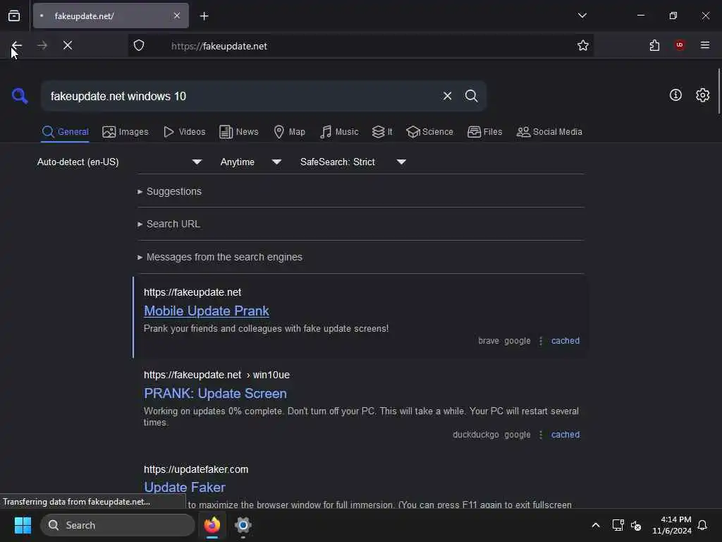722x542 pixels.
Task: Switch to the Files tab
Action: point(485,132)
